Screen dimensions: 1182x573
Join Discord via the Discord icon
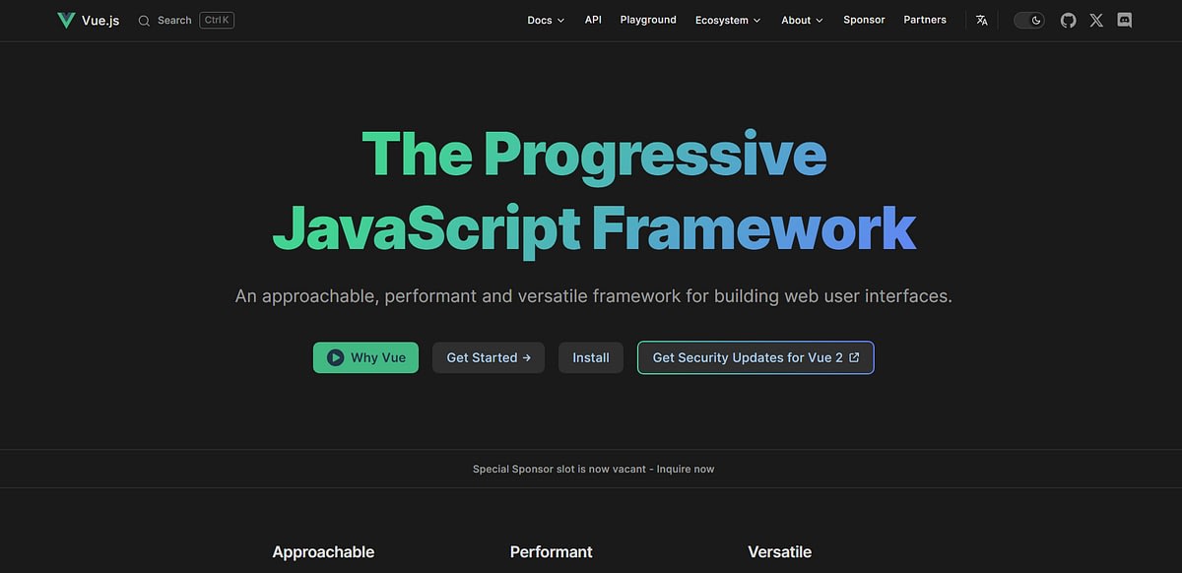click(x=1124, y=20)
